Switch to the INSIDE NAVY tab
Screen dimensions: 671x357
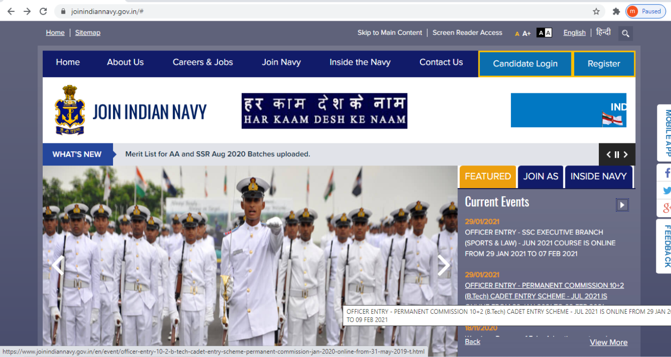tap(598, 176)
